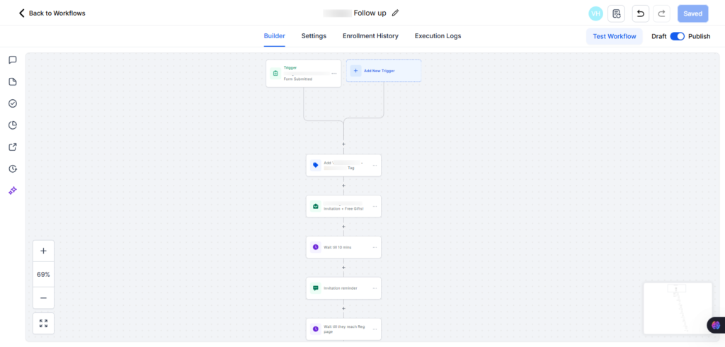Image resolution: width=725 pixels, height=347 pixels.
Task: Toggle the Draft/Publish switch
Action: (677, 36)
